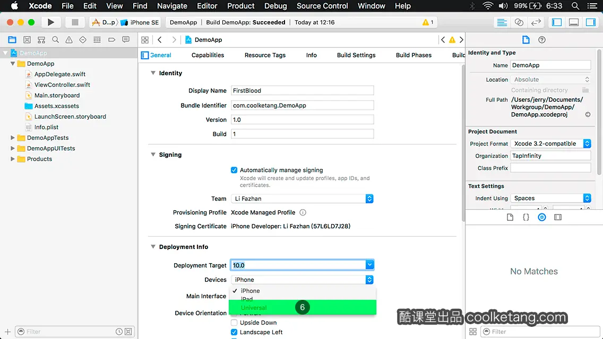Open Info.plist in navigator
The image size is (603, 339).
pos(46,127)
